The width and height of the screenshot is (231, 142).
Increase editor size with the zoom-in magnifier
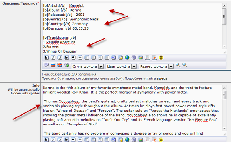pos(178,65)
